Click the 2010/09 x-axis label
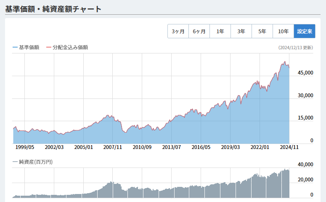 click(142, 147)
